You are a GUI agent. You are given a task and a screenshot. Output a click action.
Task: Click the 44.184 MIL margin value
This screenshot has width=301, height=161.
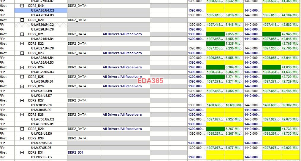point(290,15)
